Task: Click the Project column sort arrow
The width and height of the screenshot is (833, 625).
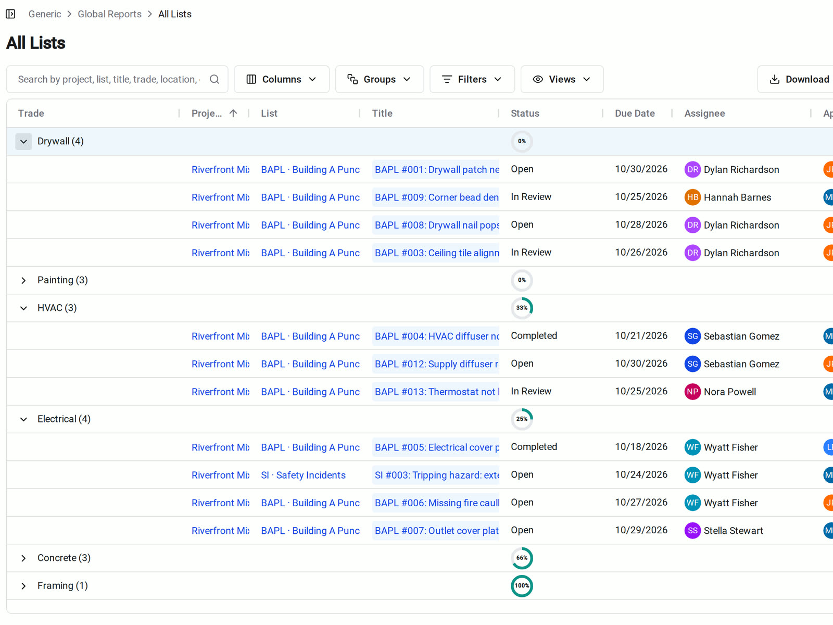Action: (233, 113)
